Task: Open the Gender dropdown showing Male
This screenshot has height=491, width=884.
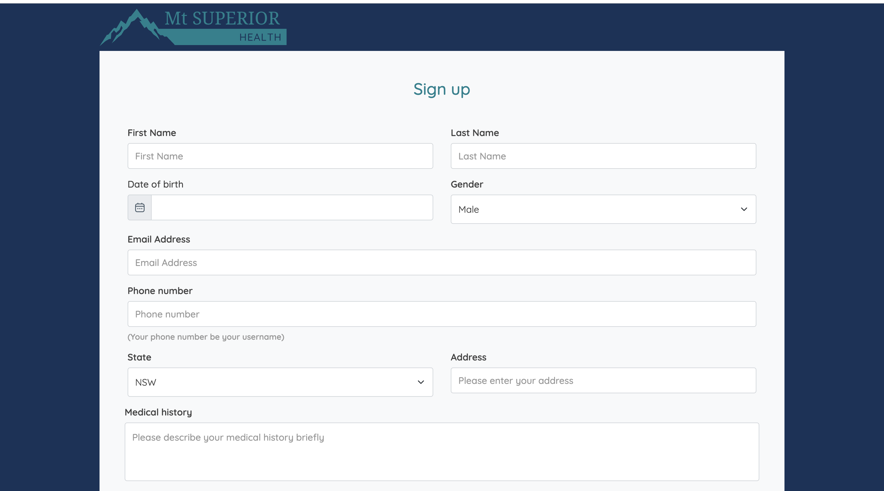Action: tap(603, 209)
